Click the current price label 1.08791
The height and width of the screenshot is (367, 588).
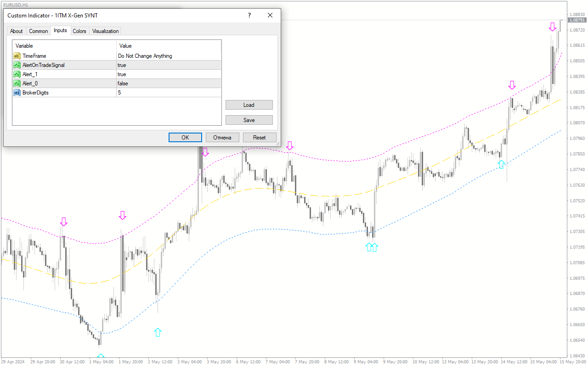(x=577, y=20)
